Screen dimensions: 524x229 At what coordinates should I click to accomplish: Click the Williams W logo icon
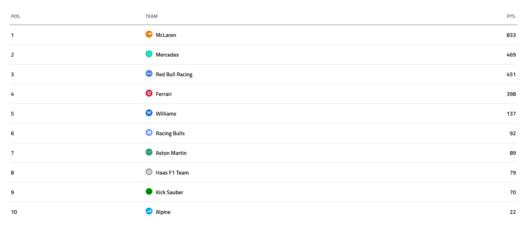point(149,113)
